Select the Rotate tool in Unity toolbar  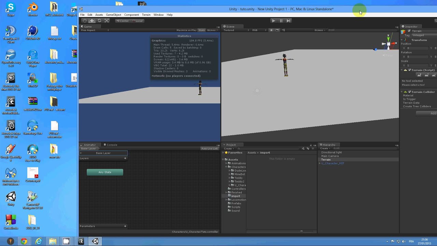click(x=99, y=21)
